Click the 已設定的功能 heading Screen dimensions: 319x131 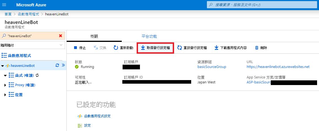click(x=96, y=105)
